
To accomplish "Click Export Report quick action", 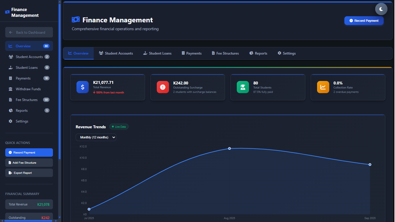I will [29, 173].
